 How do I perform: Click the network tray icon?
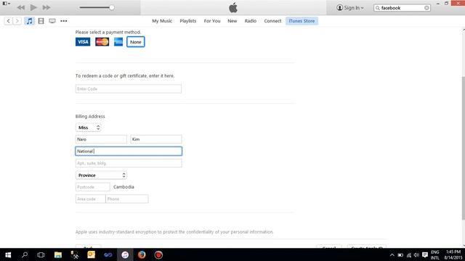click(408, 255)
